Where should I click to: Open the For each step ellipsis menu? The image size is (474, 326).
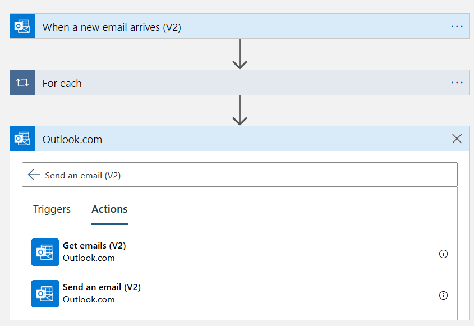click(457, 83)
